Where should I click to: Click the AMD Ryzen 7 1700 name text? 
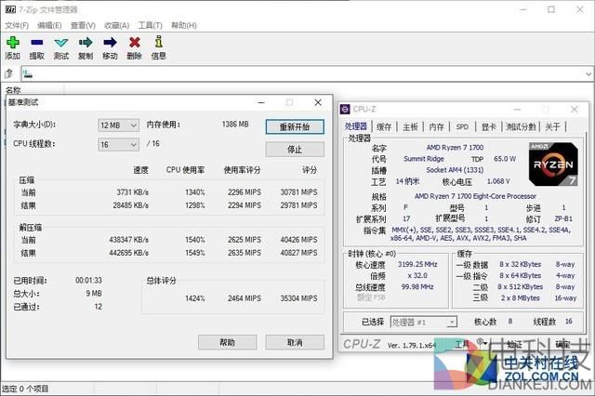click(x=455, y=147)
